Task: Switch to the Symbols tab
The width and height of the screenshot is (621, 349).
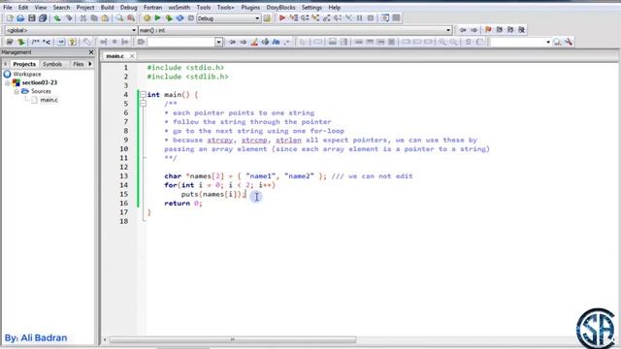Action: [52, 64]
